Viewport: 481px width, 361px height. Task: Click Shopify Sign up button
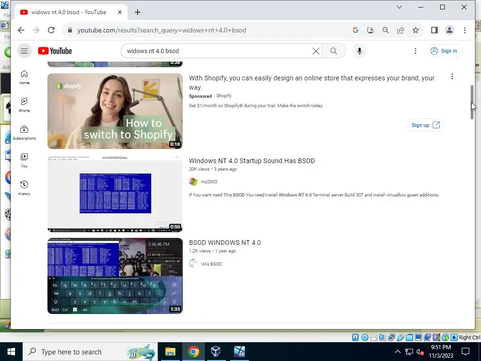tap(425, 125)
